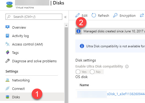The height and width of the screenshot is (103, 145).
Task: Click the Encryption key icon
Action: click(x=115, y=15)
